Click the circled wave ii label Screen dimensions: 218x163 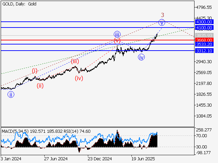tap(11, 95)
